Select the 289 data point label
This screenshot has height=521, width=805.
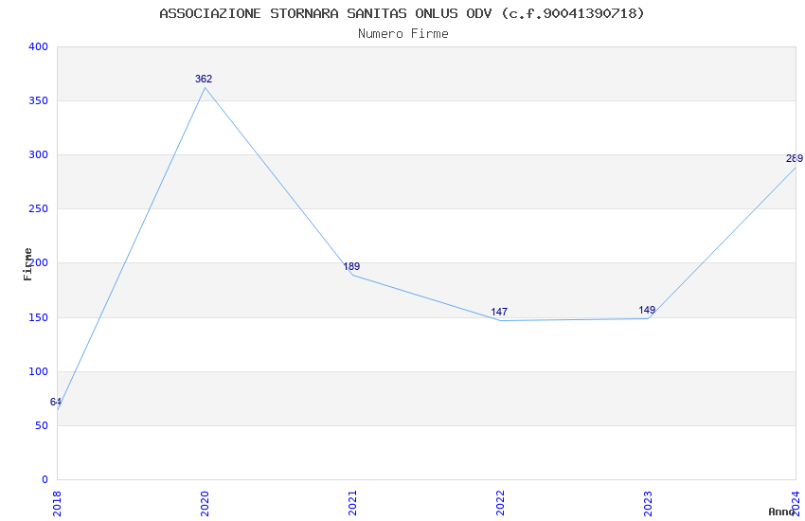[x=795, y=158]
